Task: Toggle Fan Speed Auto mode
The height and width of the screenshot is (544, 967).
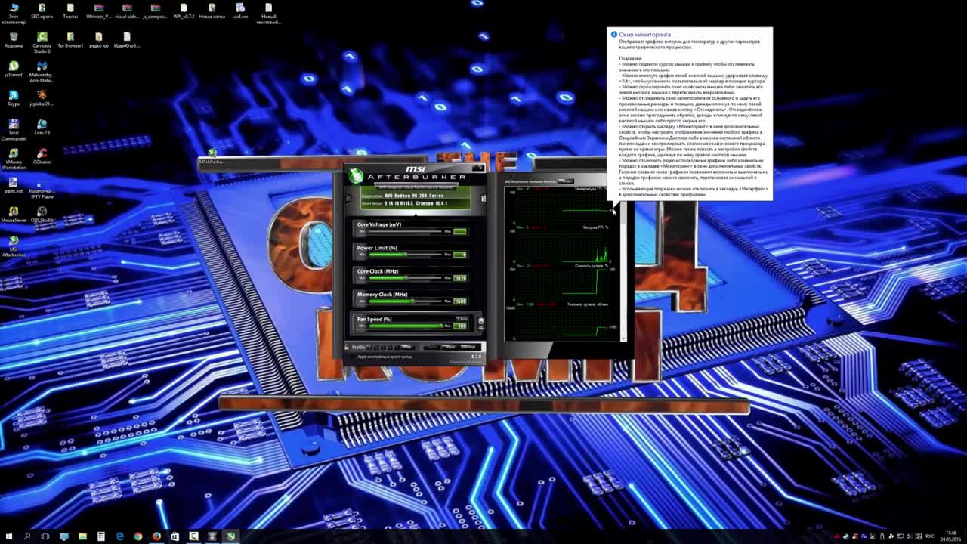Action: pos(462,318)
